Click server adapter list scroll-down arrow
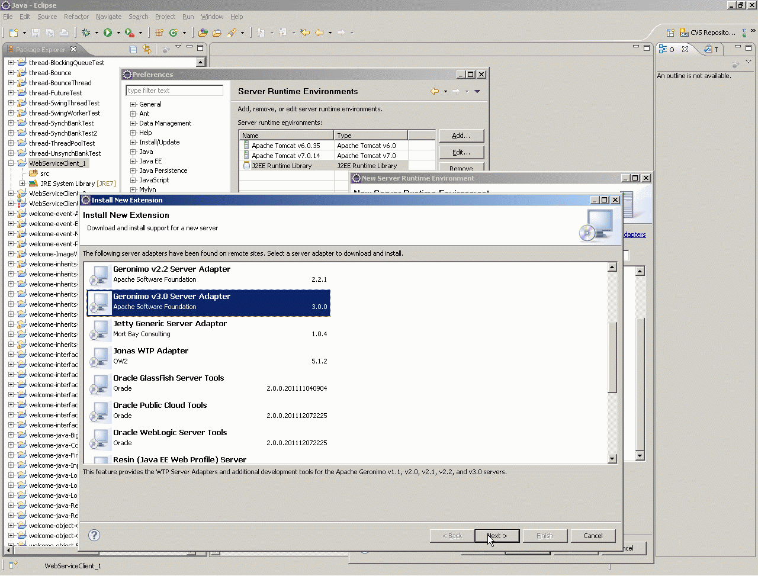 (x=612, y=459)
